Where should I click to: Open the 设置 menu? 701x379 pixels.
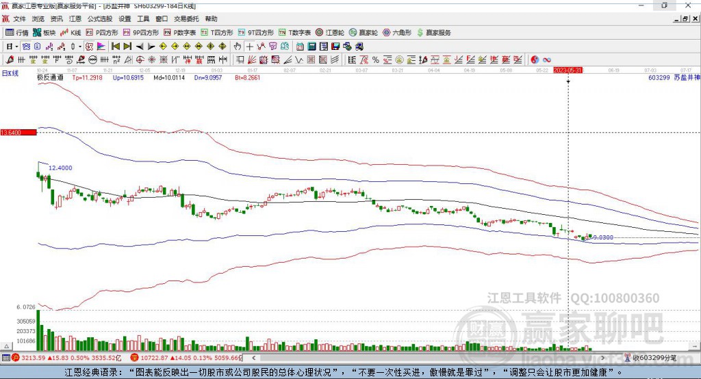[125, 18]
